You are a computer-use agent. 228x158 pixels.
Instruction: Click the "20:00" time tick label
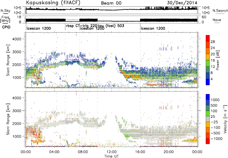coord(169,152)
